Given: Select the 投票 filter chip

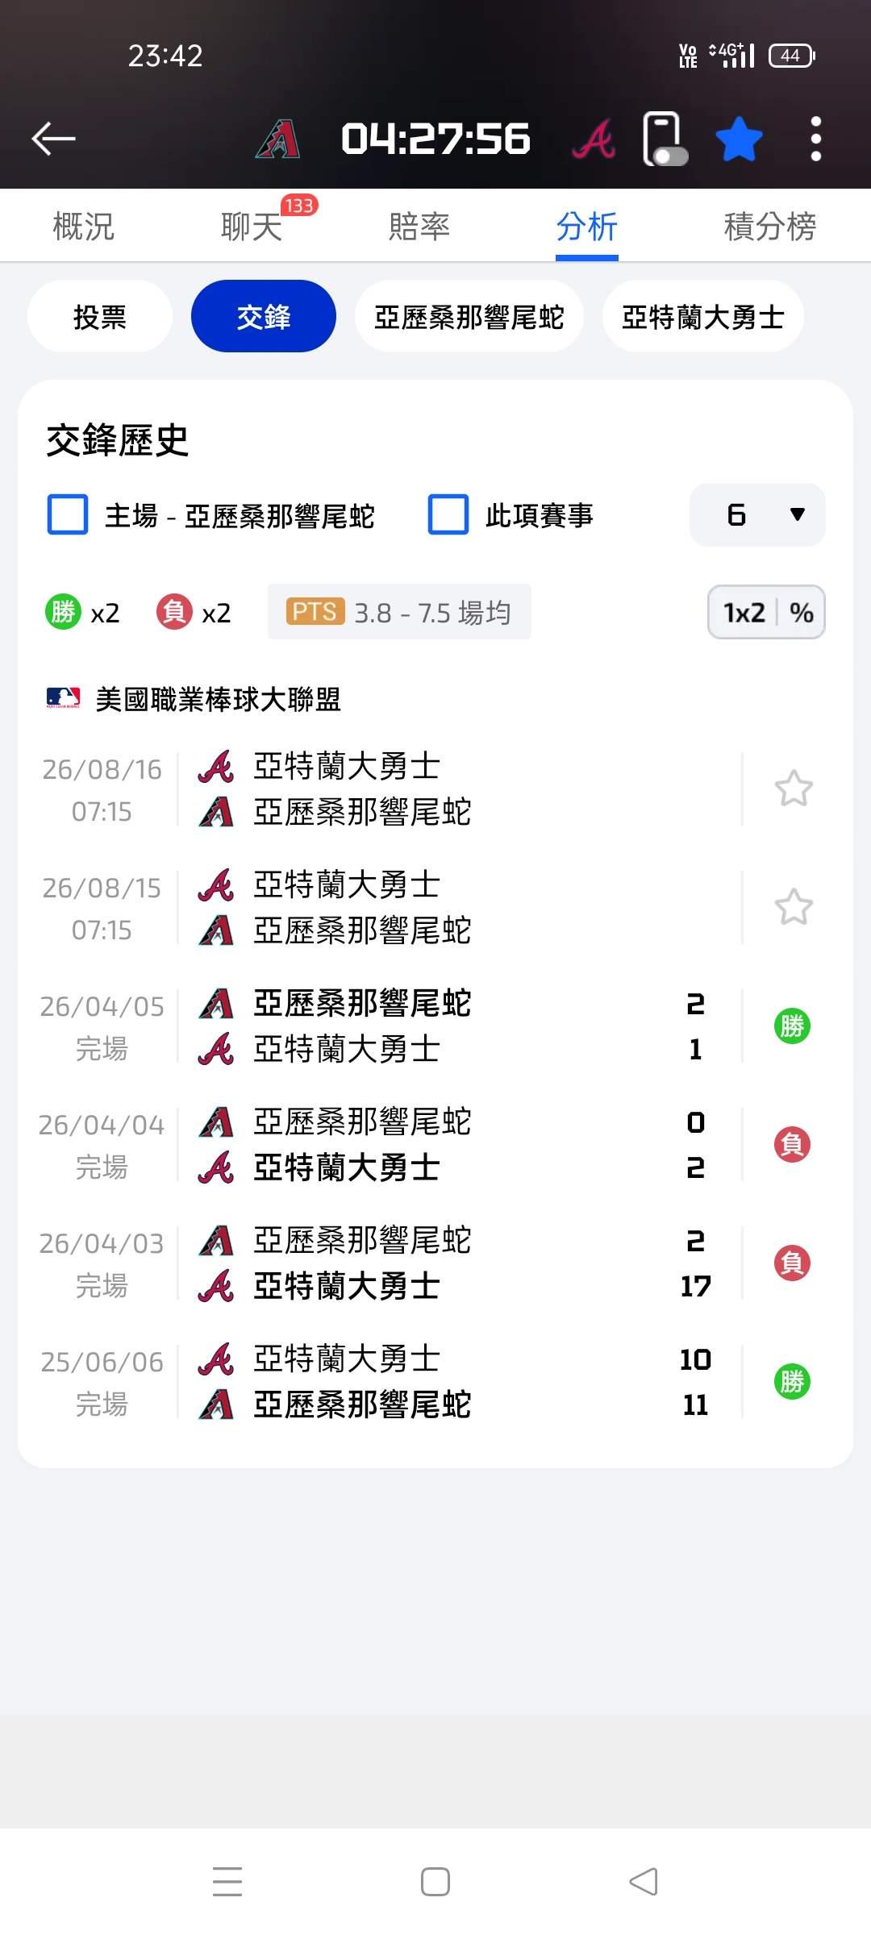Looking at the screenshot, I should point(100,317).
